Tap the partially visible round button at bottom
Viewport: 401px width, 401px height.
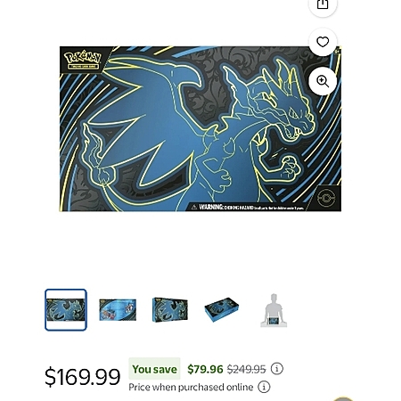343,398
